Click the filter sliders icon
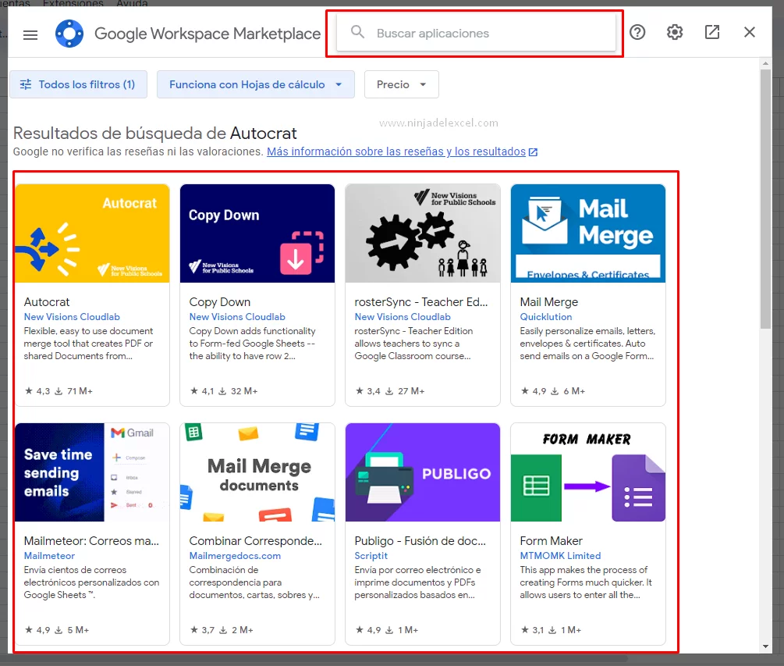Image resolution: width=784 pixels, height=666 pixels. tap(26, 84)
